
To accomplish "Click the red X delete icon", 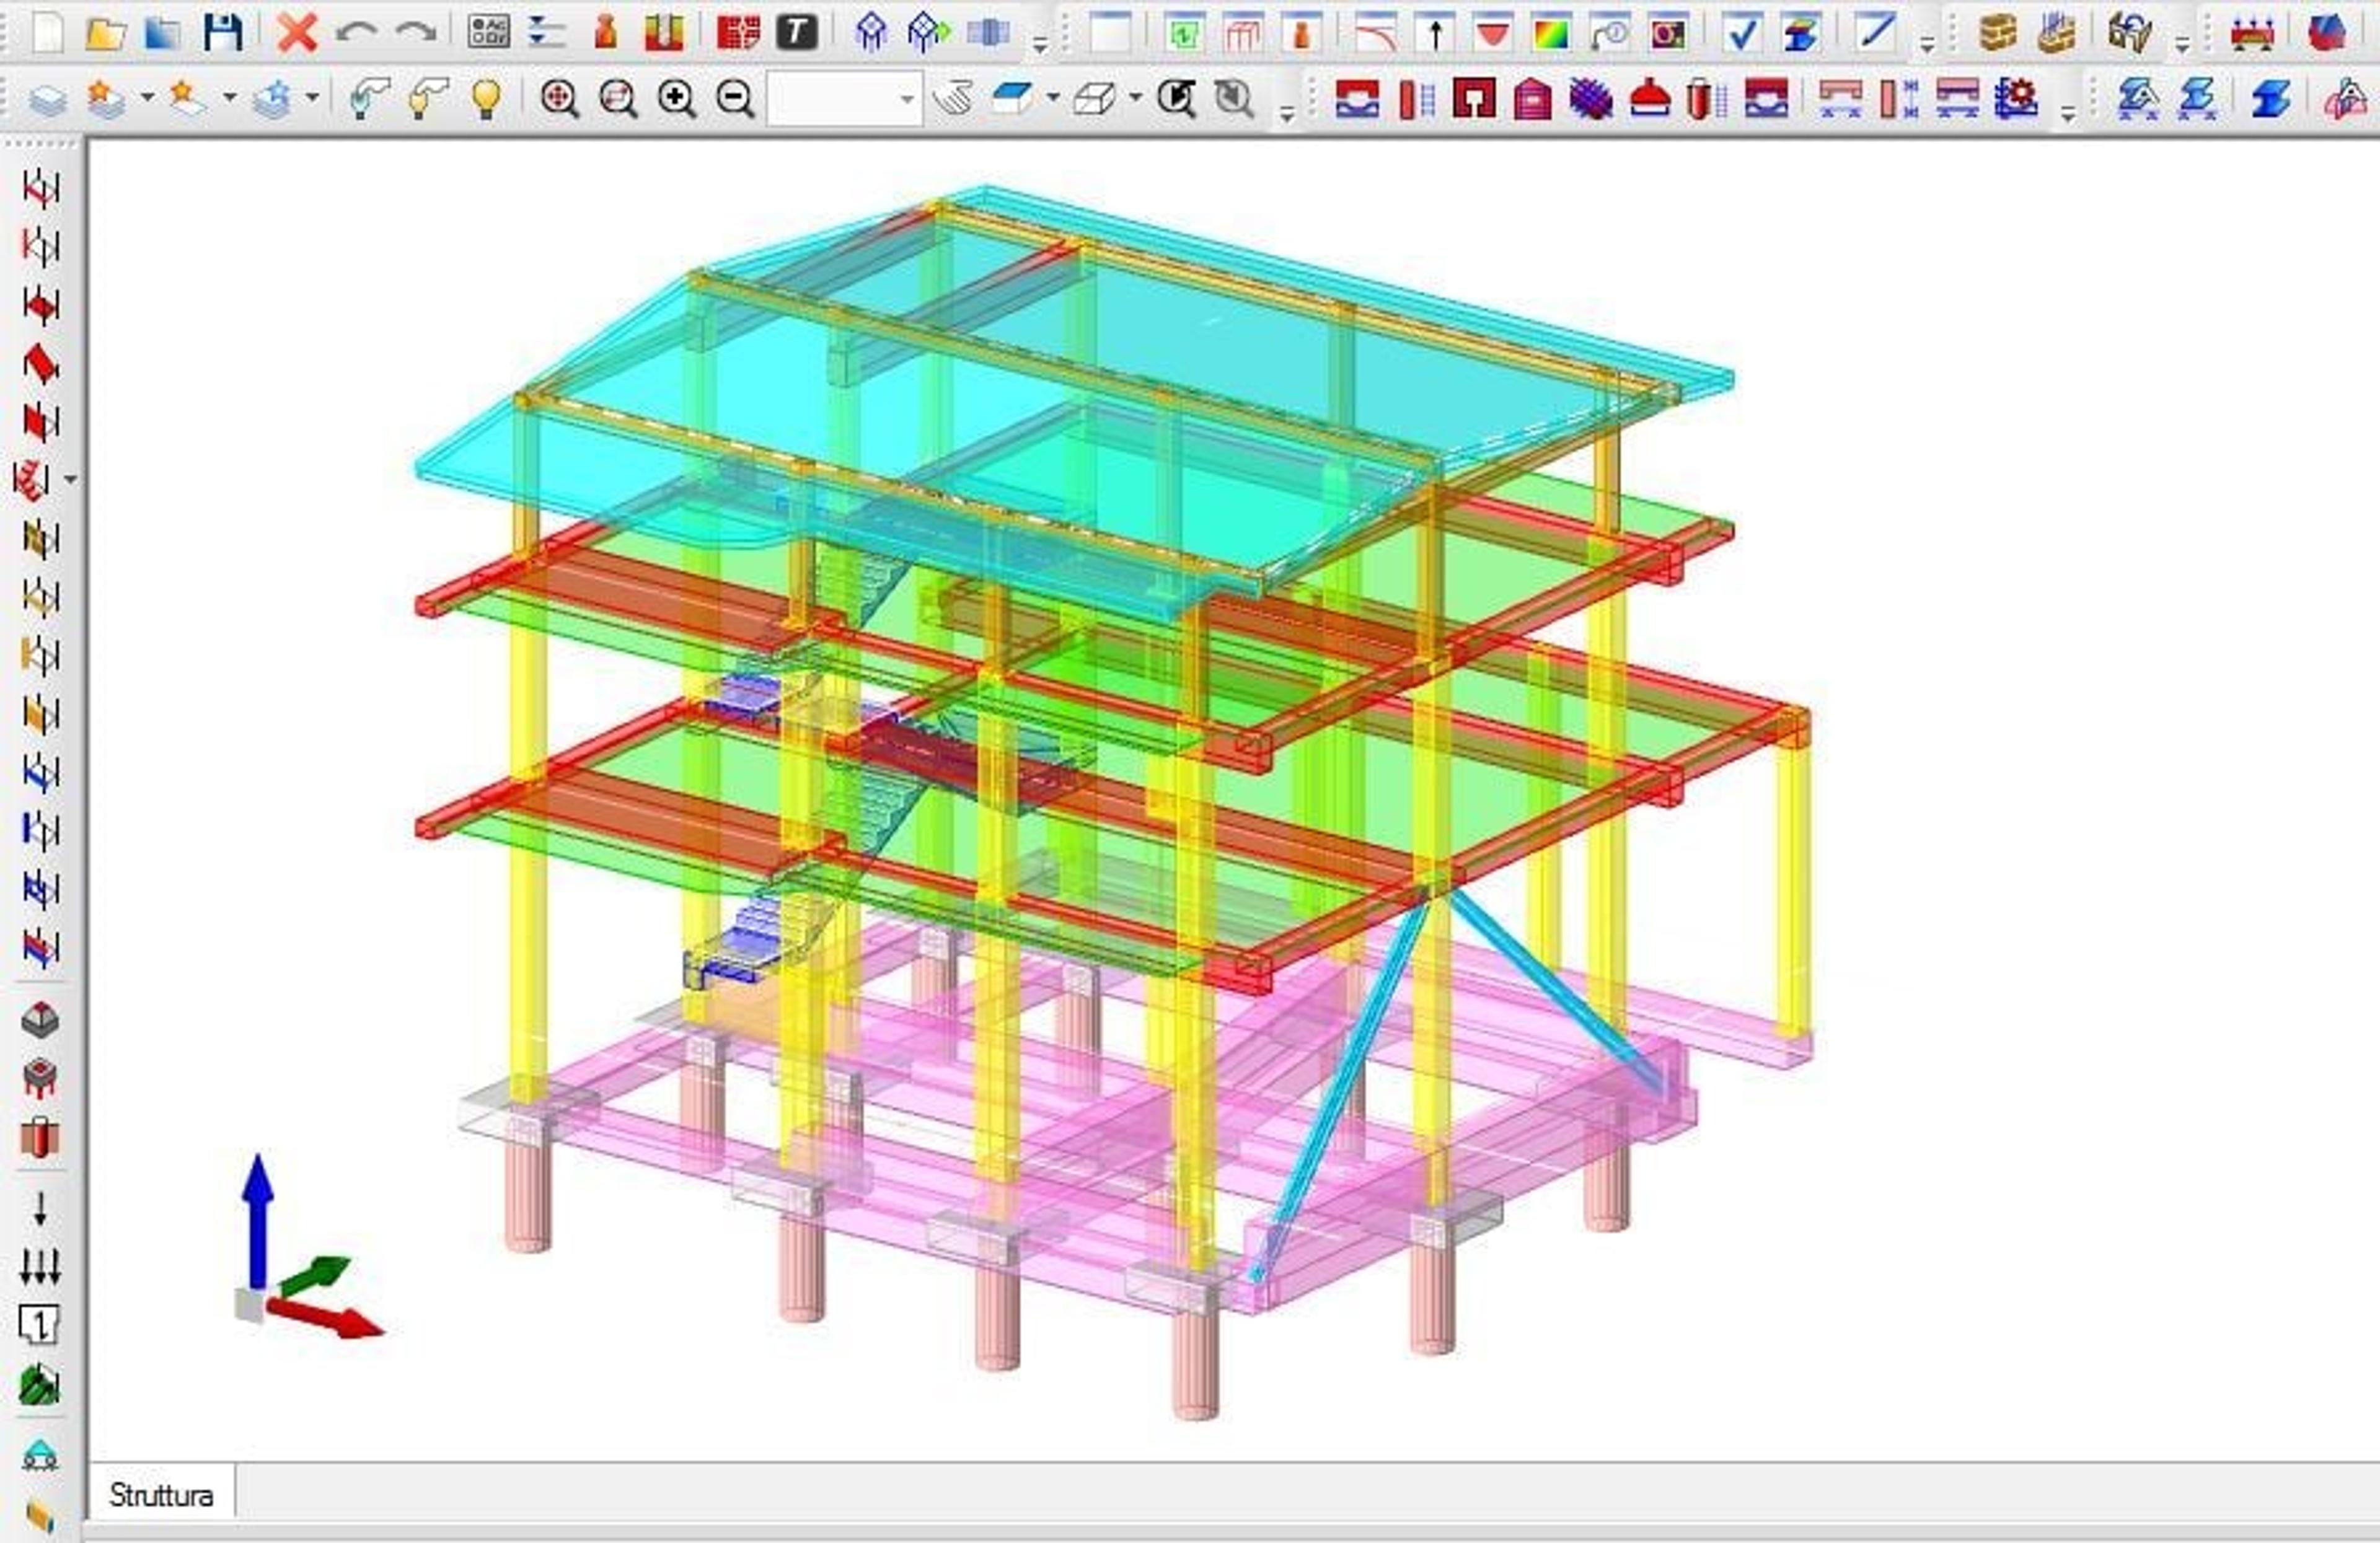I will coord(297,33).
